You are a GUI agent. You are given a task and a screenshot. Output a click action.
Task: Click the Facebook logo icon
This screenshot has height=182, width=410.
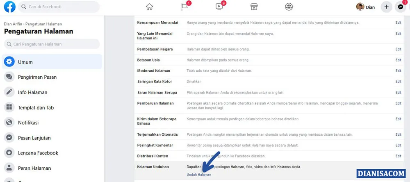[x=10, y=7]
